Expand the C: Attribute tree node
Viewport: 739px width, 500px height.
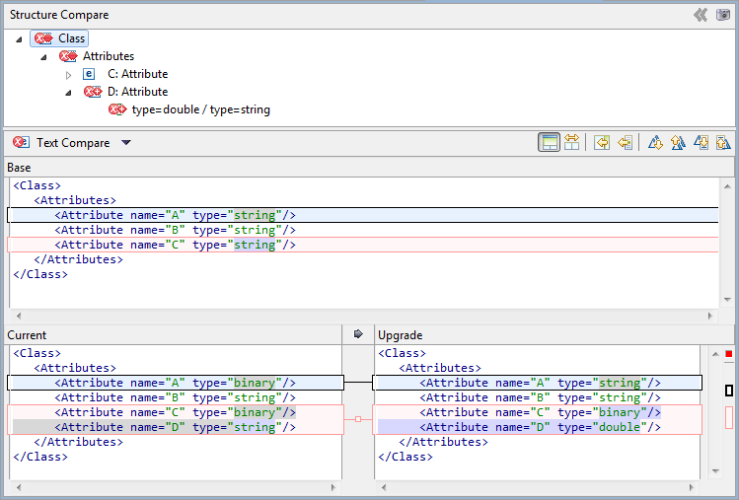(68, 74)
